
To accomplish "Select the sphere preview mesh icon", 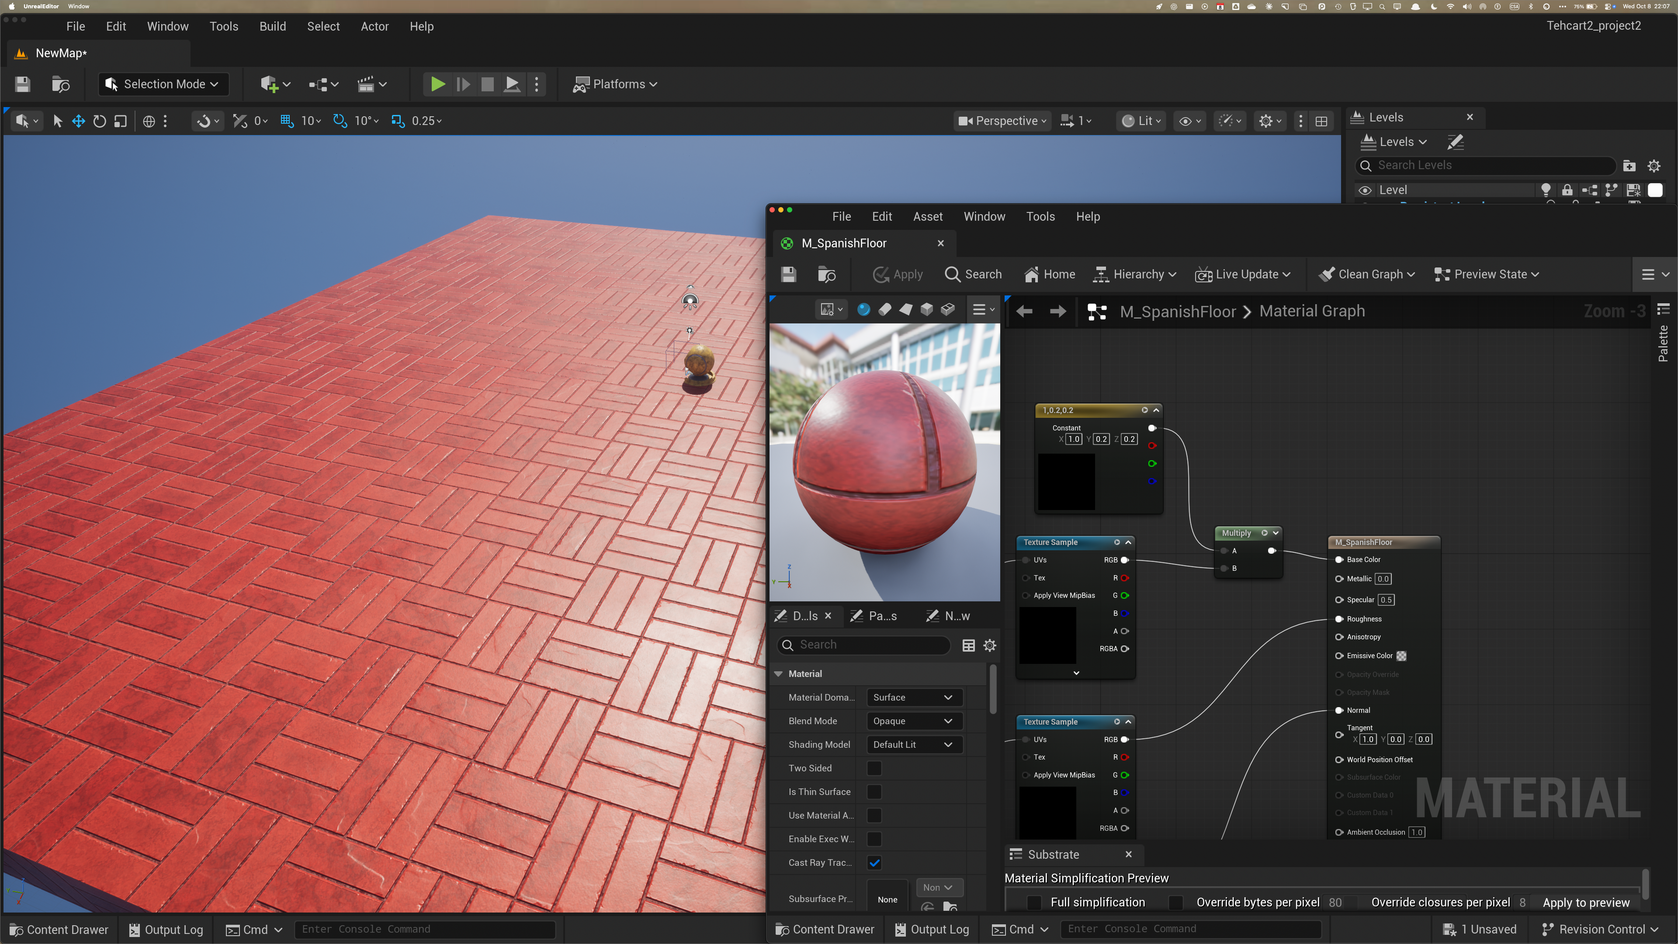I will pyautogui.click(x=864, y=309).
